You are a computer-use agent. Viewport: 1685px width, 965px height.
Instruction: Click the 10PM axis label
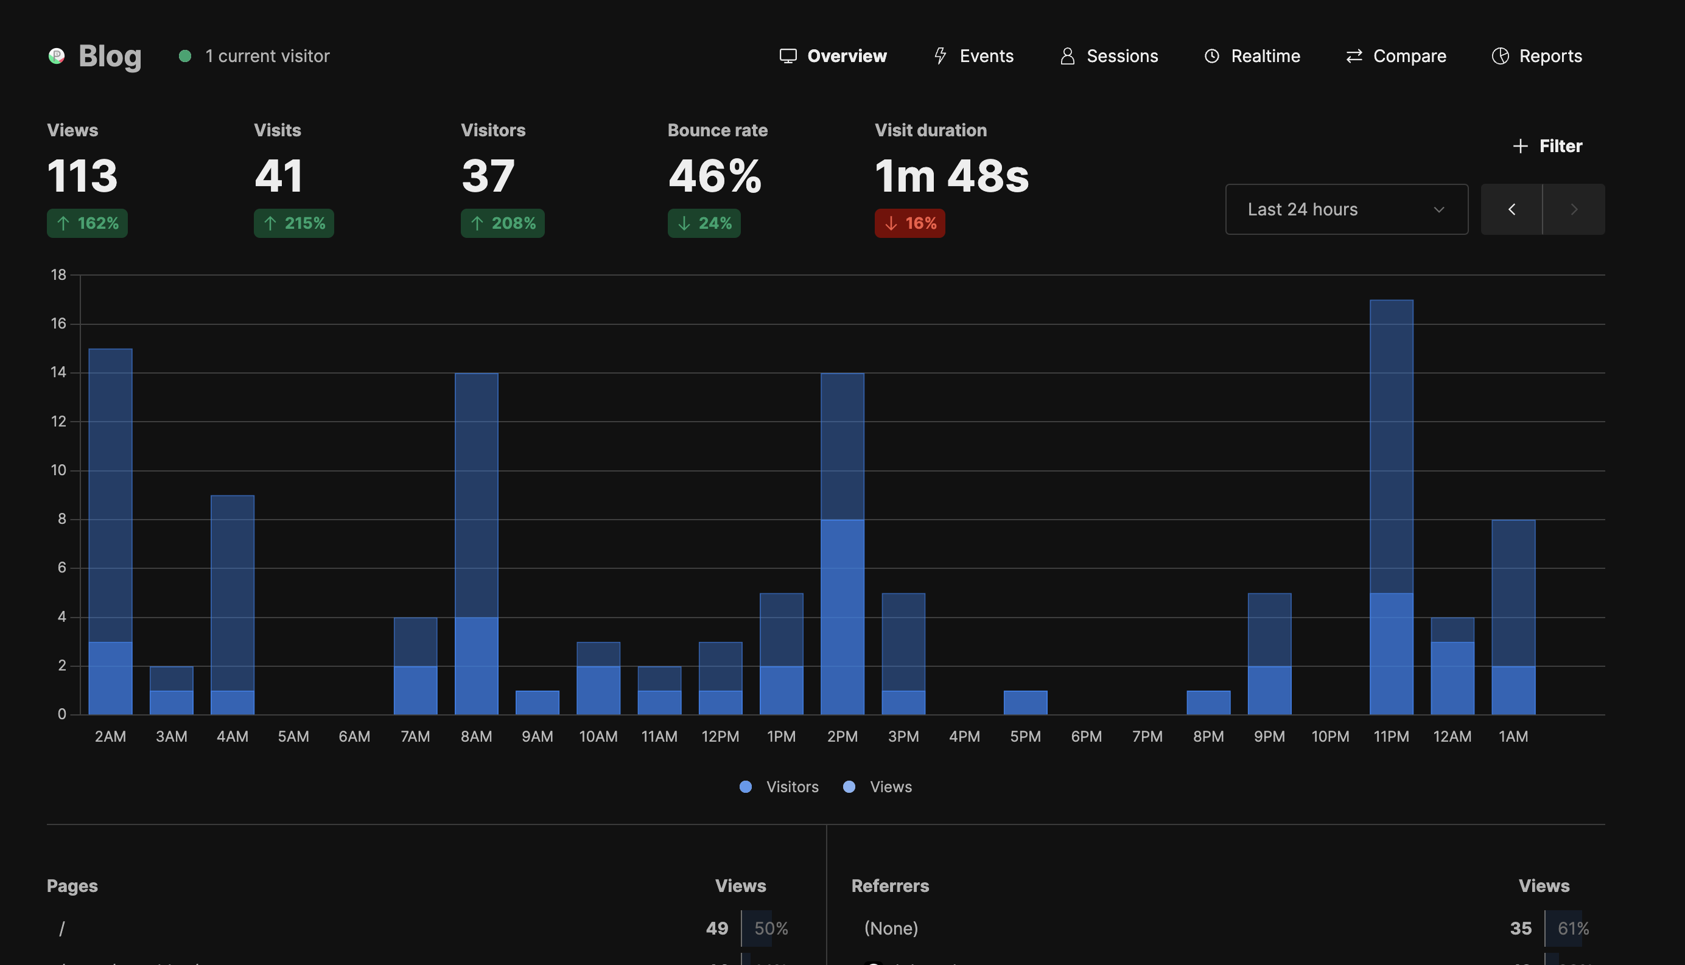[1330, 737]
